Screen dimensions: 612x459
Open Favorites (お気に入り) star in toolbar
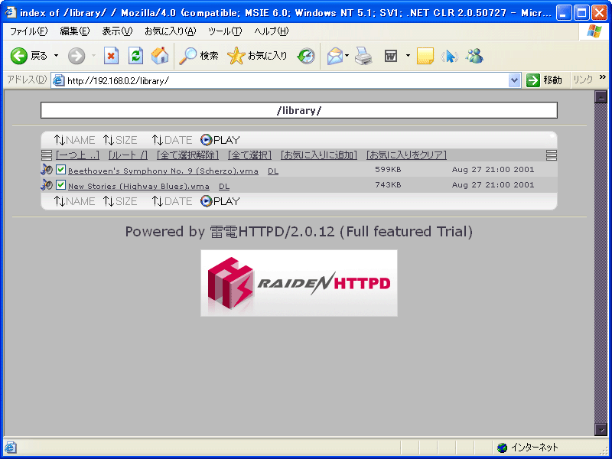click(x=257, y=56)
